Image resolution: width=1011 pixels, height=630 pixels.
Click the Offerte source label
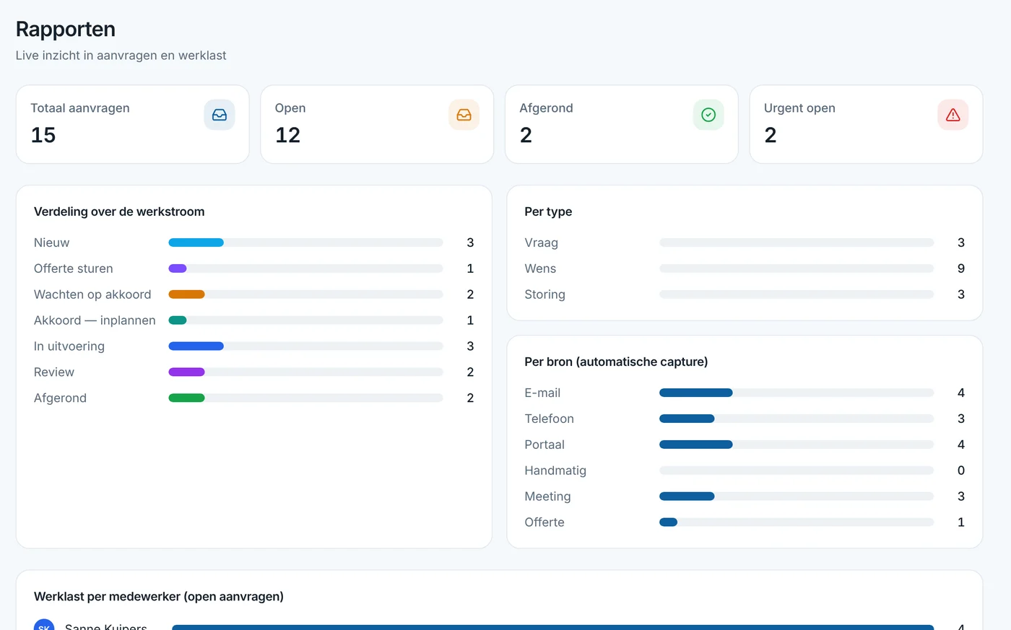click(x=544, y=522)
